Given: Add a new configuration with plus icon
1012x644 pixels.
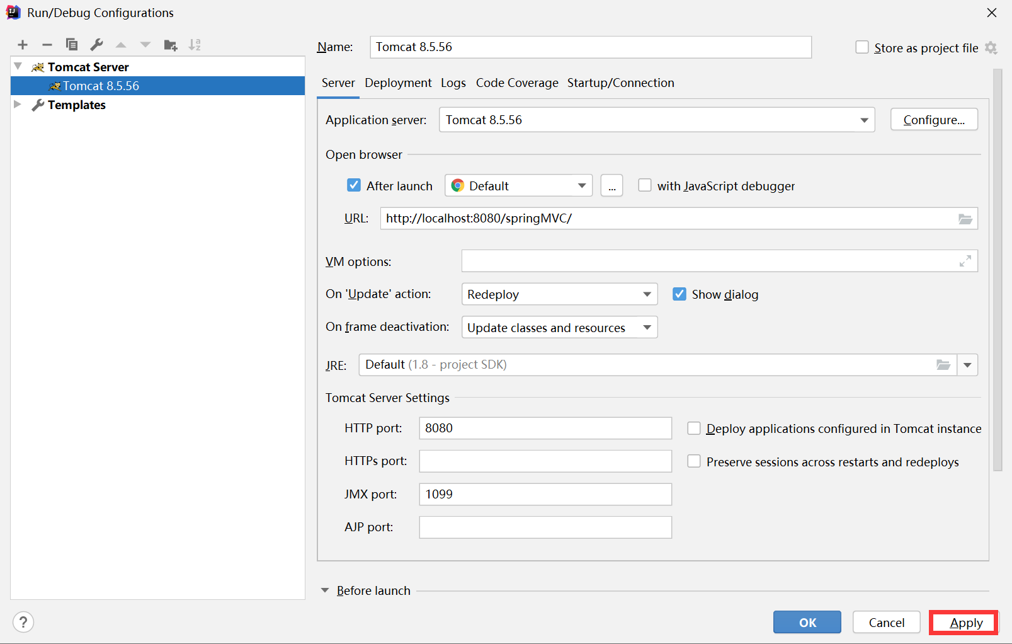Looking at the screenshot, I should click(23, 45).
